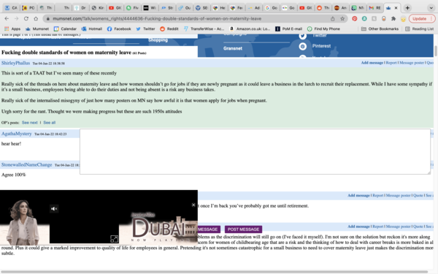The height and width of the screenshot is (274, 438).
Task: Open the Shopping link in the header
Action: click(x=158, y=40)
